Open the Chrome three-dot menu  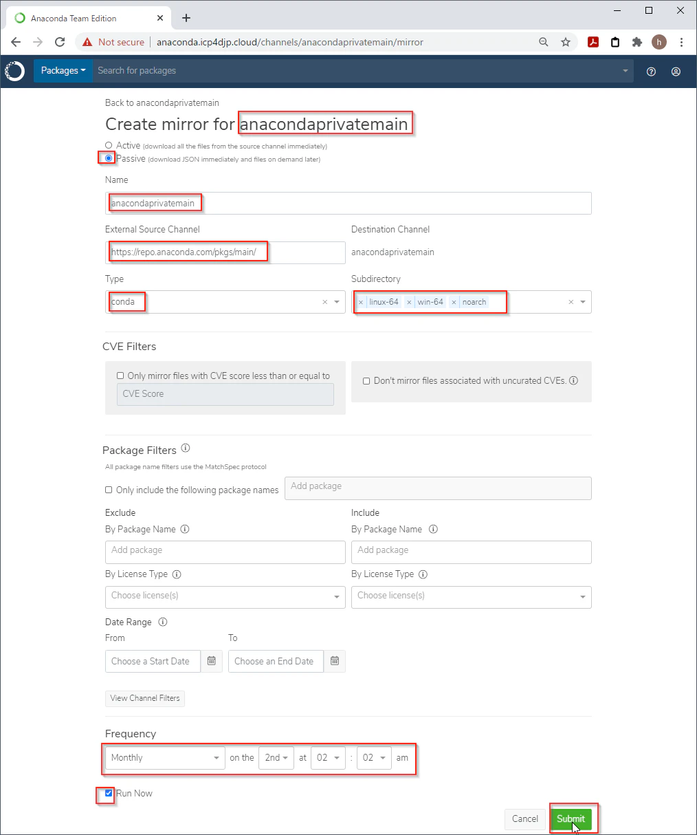681,42
